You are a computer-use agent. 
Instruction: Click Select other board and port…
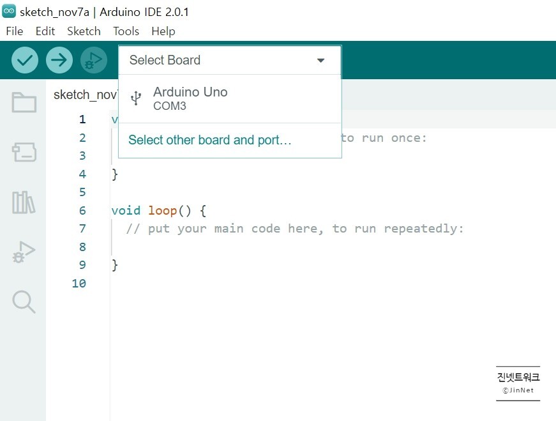209,140
